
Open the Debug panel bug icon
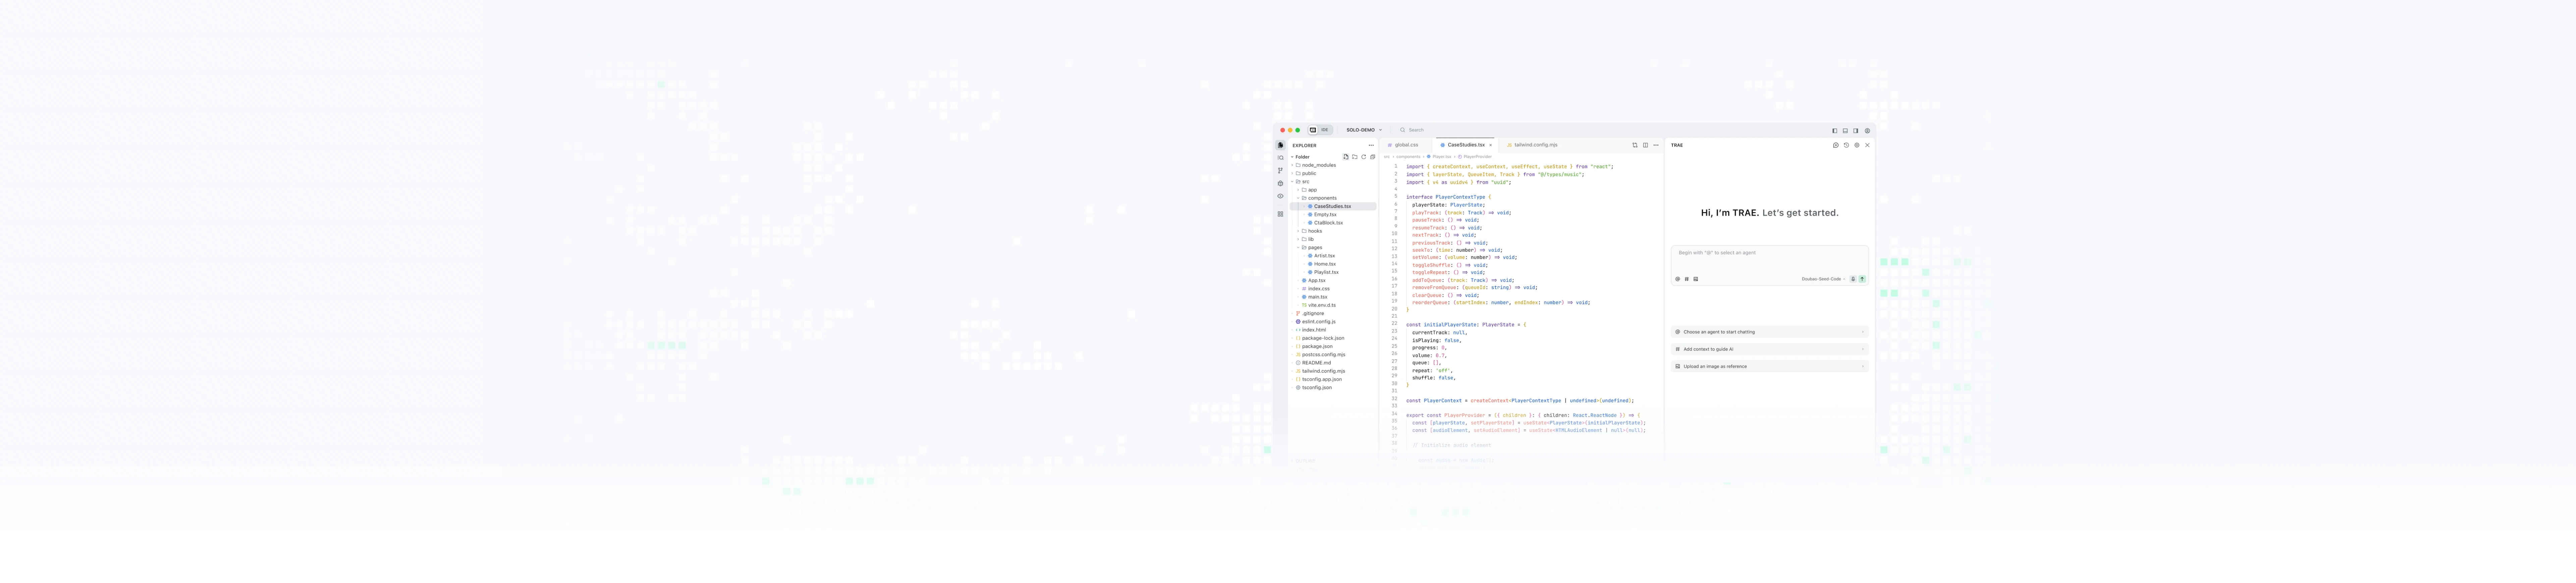coord(1280,184)
